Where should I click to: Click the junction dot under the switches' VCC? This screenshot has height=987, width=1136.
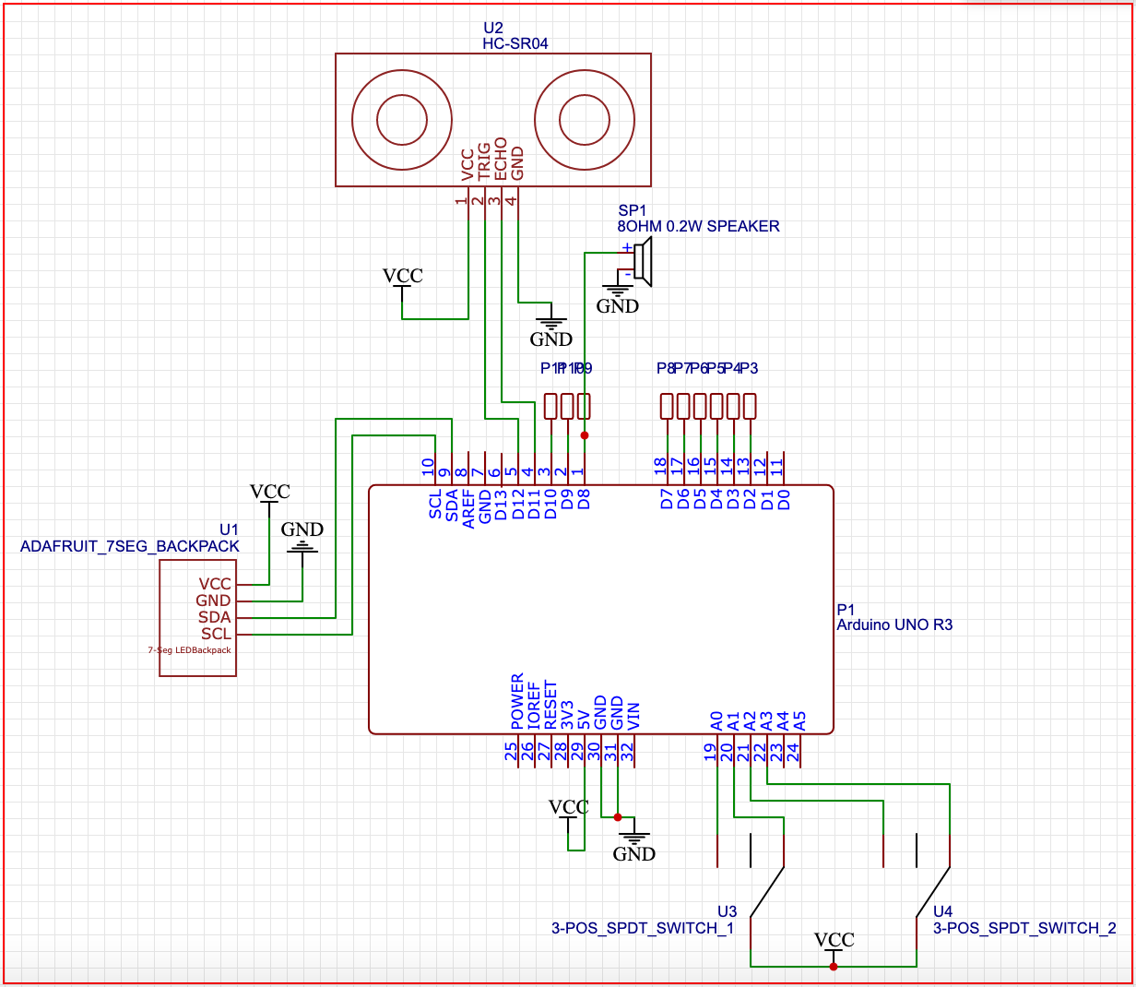[x=834, y=967]
